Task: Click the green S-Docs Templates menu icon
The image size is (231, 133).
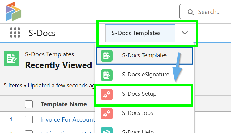Action: 107,56
